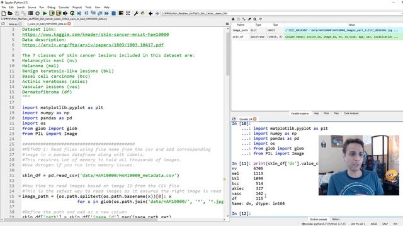This screenshot has height=226, width=403.
Task: Click the @ symbol finder icon
Action: click(38, 13)
